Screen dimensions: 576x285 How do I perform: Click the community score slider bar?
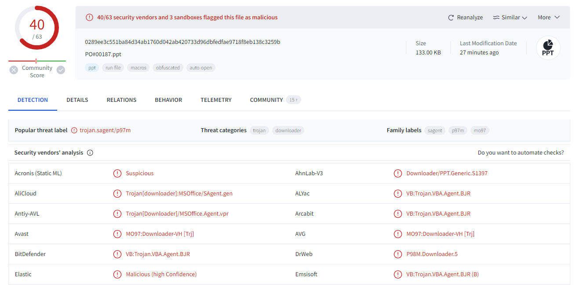(x=37, y=61)
